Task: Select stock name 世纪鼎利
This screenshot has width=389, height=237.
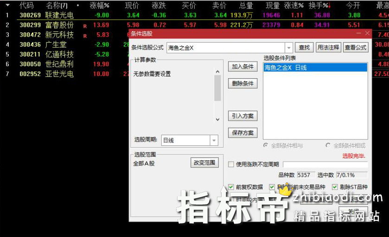Action: (59, 64)
